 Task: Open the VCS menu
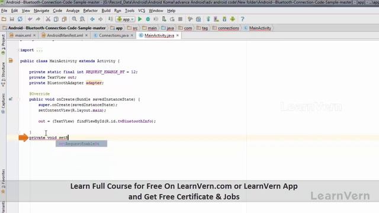click(142, 11)
